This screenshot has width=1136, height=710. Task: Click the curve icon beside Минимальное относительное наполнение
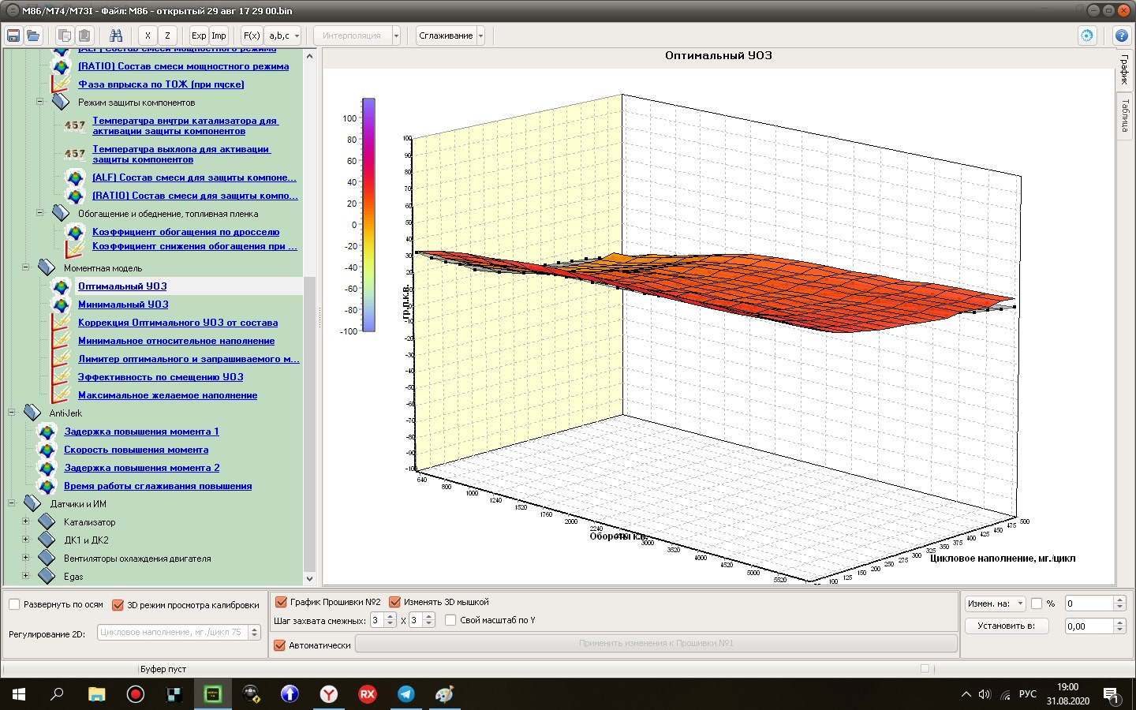pos(62,341)
